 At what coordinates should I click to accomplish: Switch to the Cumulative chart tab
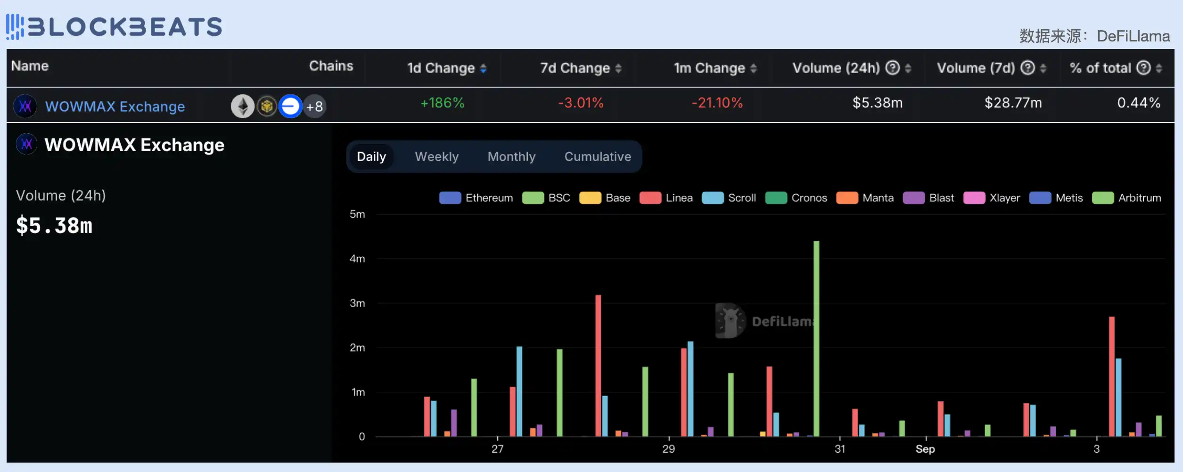coord(598,157)
